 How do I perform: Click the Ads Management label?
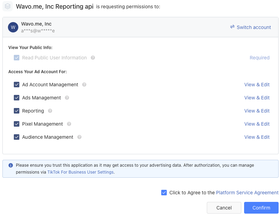pyautogui.click(x=41, y=98)
